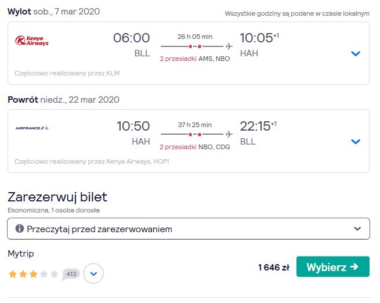Click the 06:00 BLL departure time
The height and width of the screenshot is (303, 380).
(x=132, y=45)
